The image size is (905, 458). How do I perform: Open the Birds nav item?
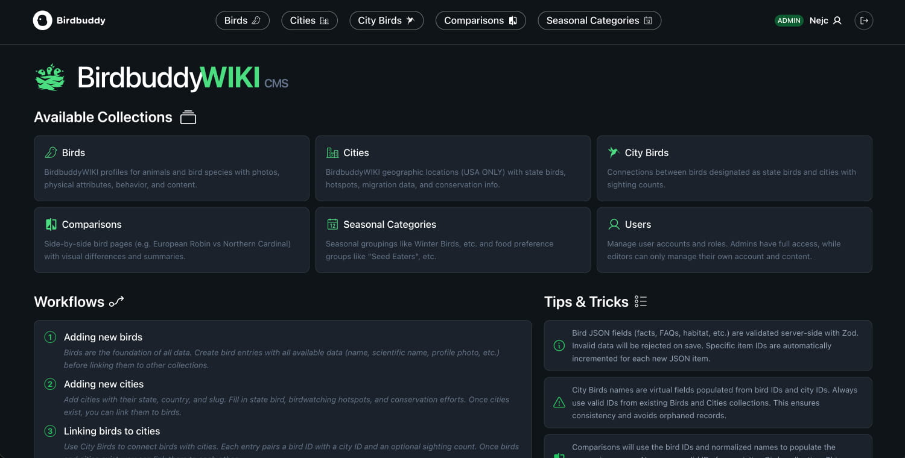(243, 20)
